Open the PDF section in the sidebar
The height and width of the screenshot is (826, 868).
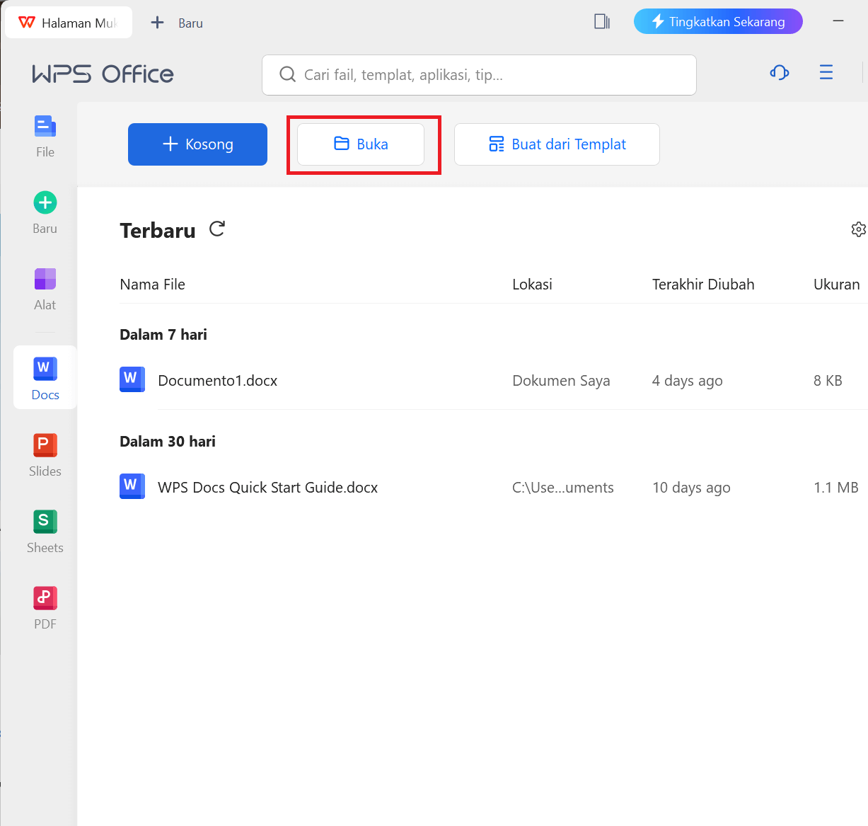tap(45, 607)
